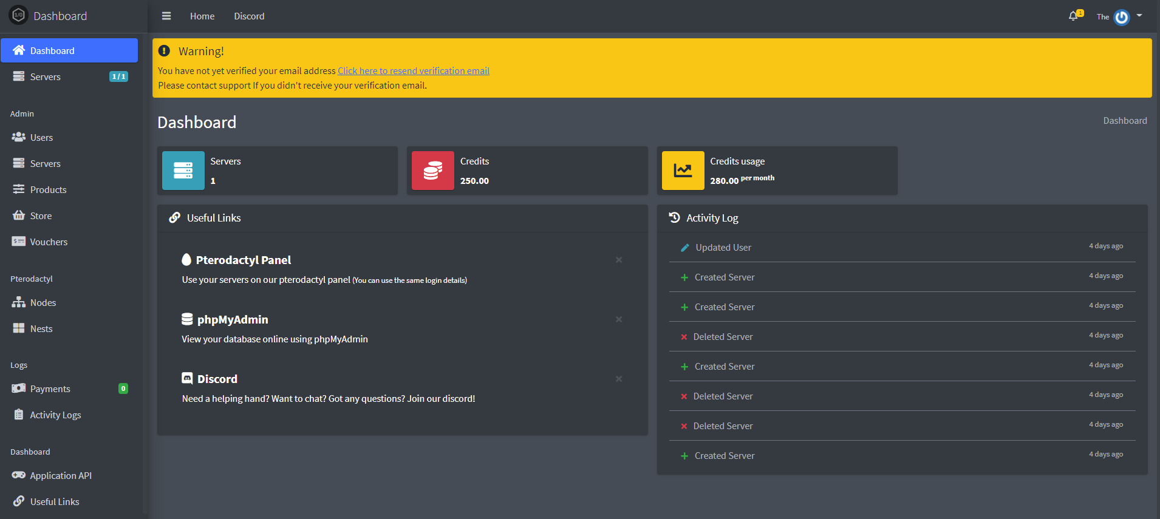Toggle the sidebar with the hamburger icon
1160x519 pixels.
(166, 16)
